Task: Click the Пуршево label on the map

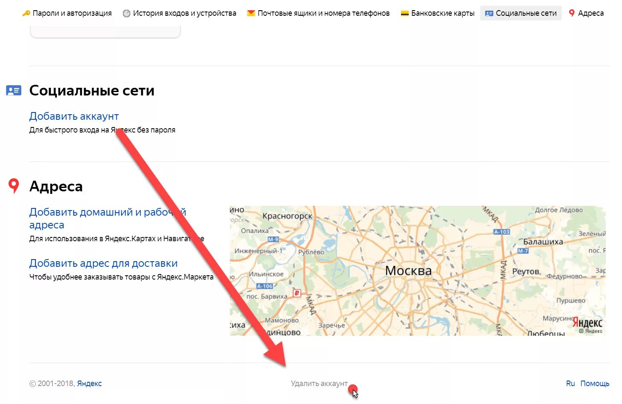Action: 571,300
